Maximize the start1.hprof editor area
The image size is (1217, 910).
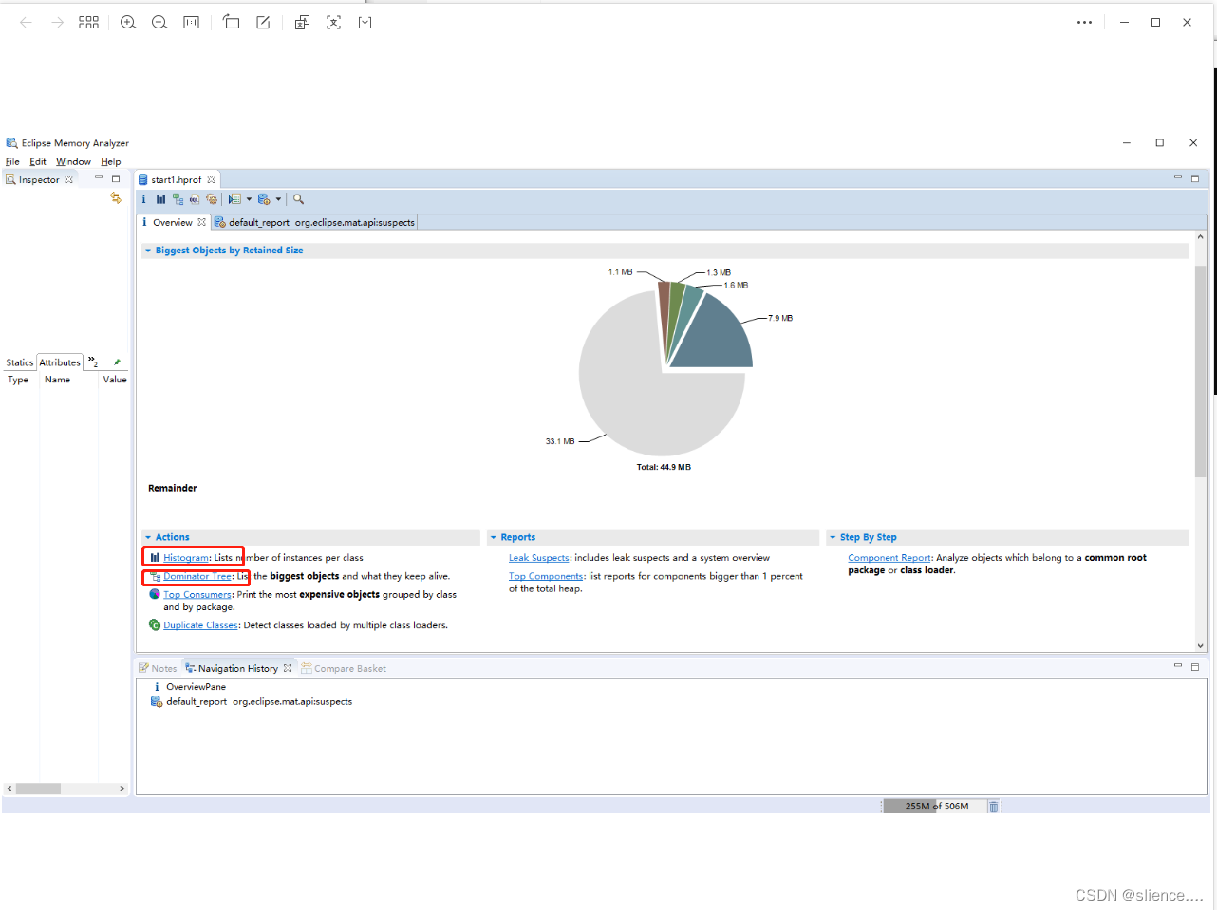[x=1195, y=177]
